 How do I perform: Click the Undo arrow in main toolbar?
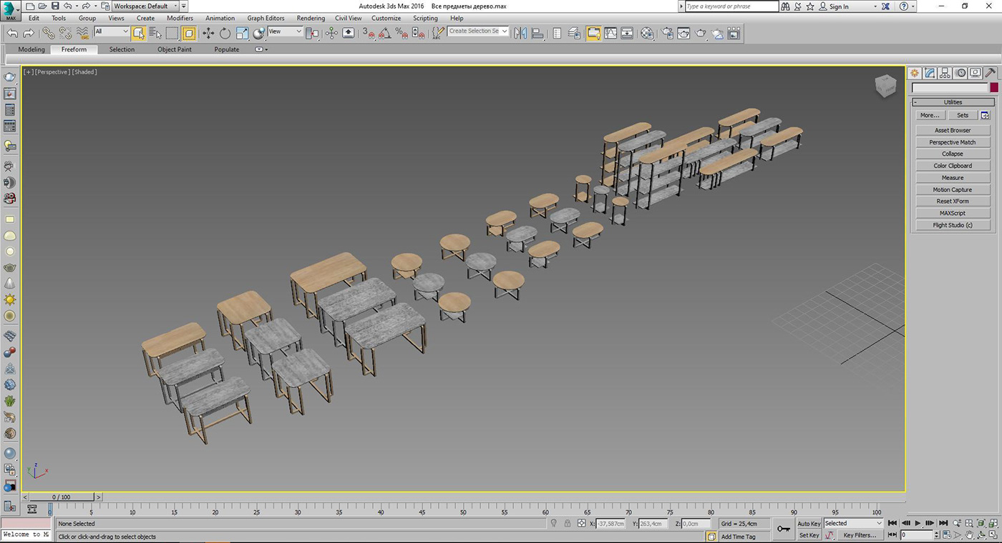pyautogui.click(x=12, y=33)
